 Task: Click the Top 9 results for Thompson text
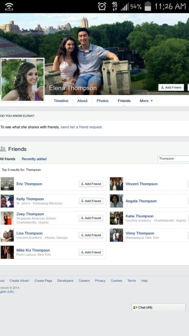(21, 170)
